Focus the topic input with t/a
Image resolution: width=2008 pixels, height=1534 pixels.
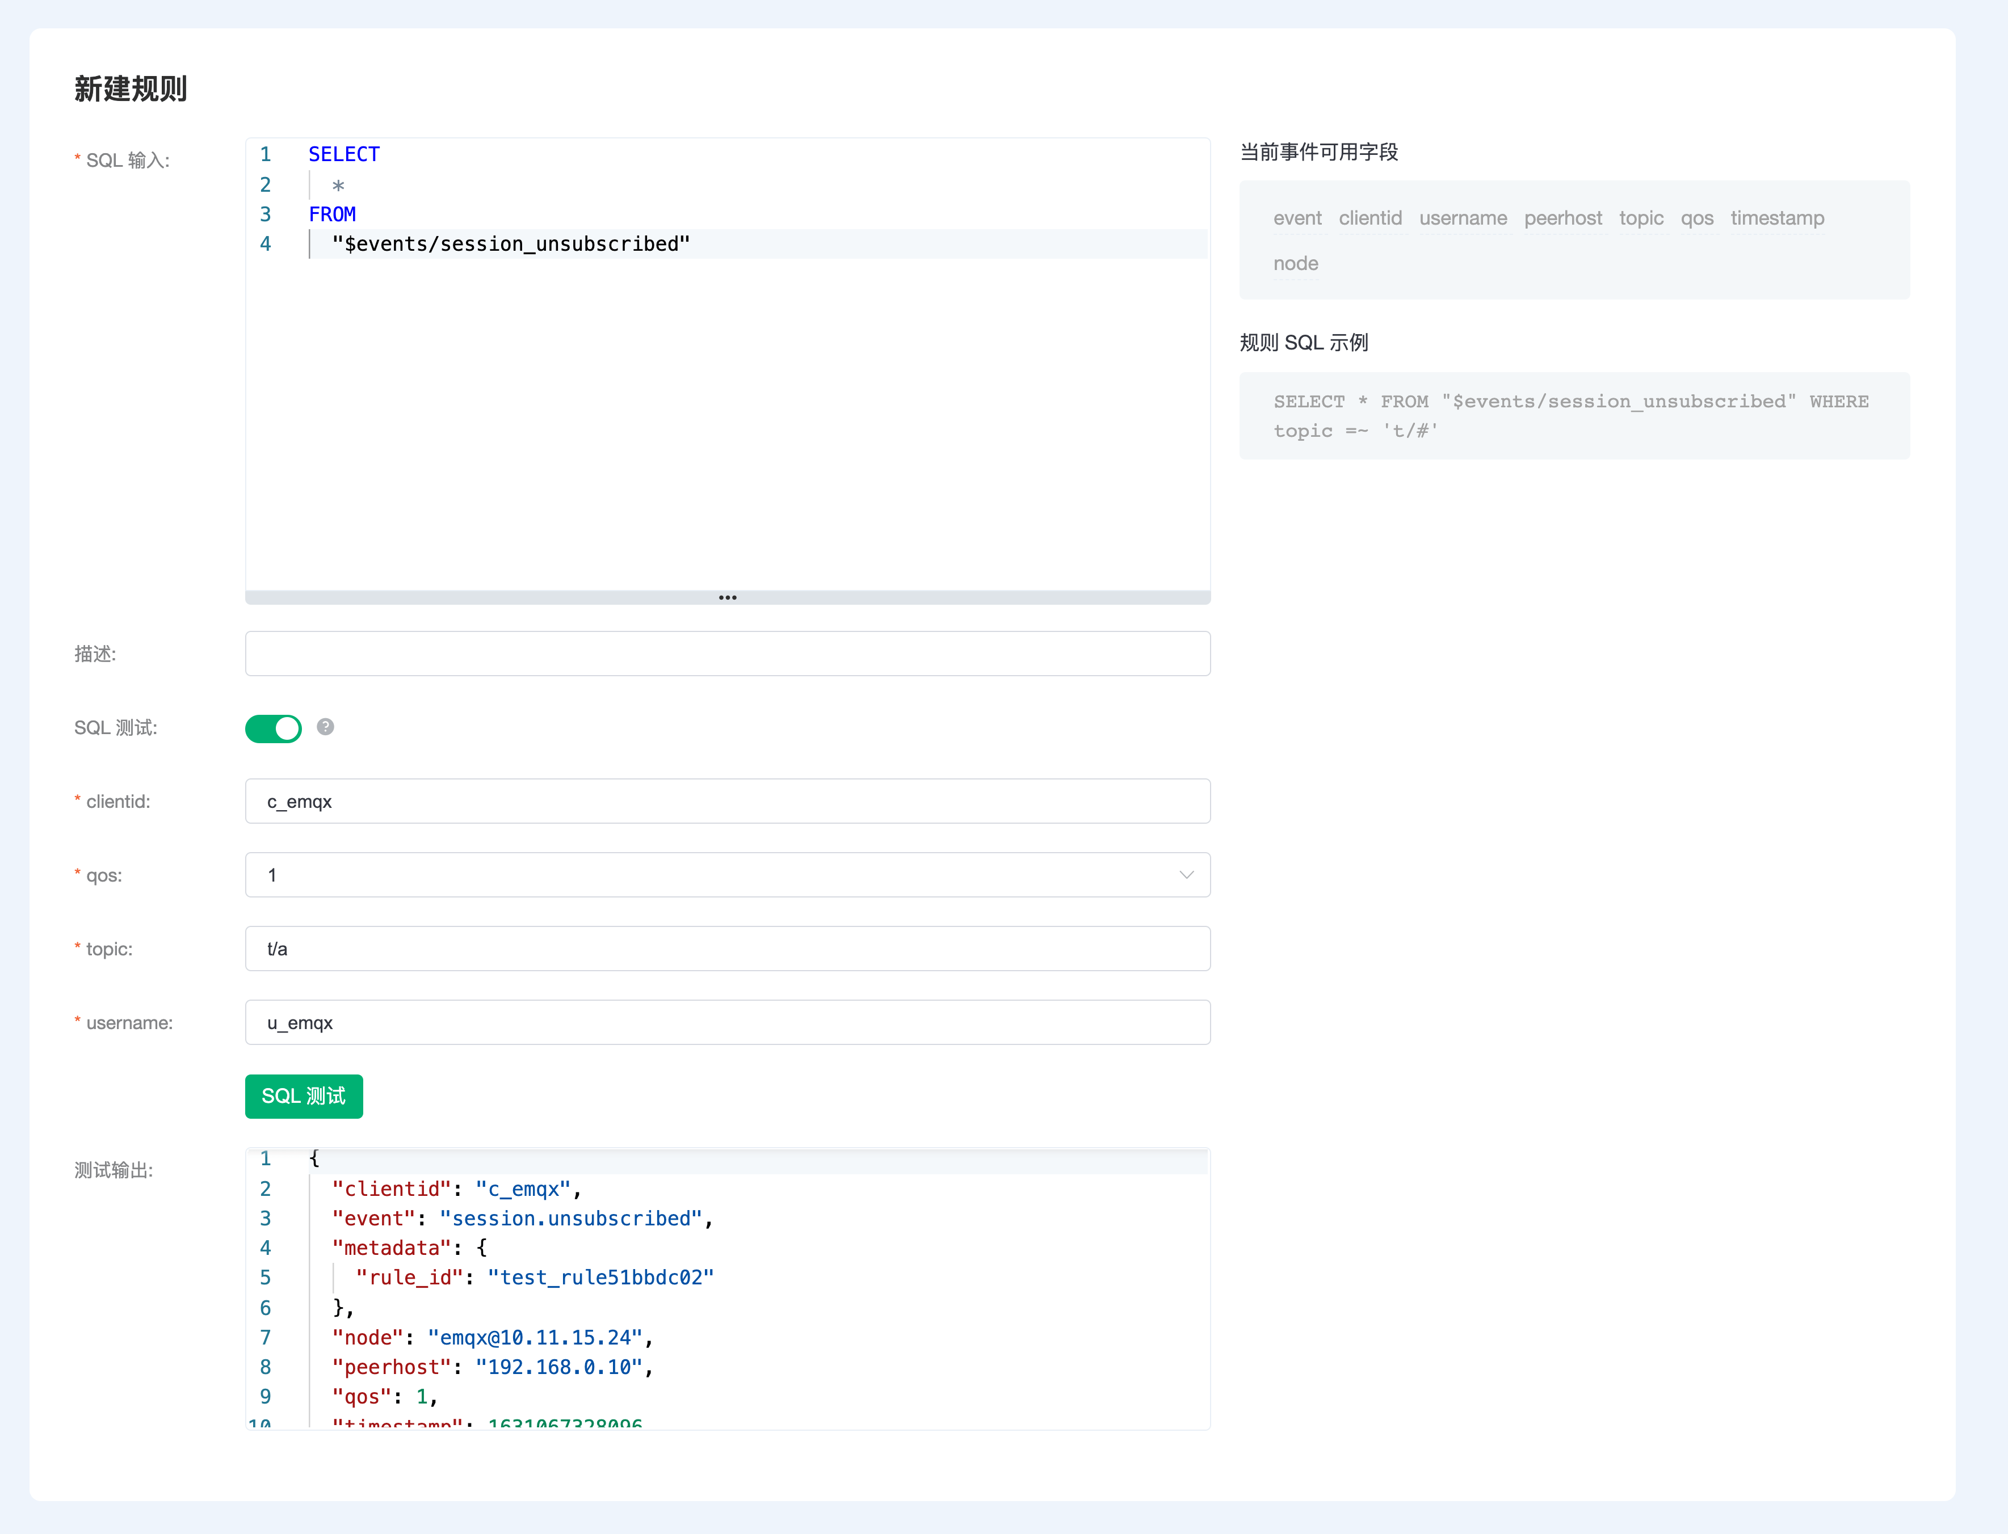[x=727, y=949]
